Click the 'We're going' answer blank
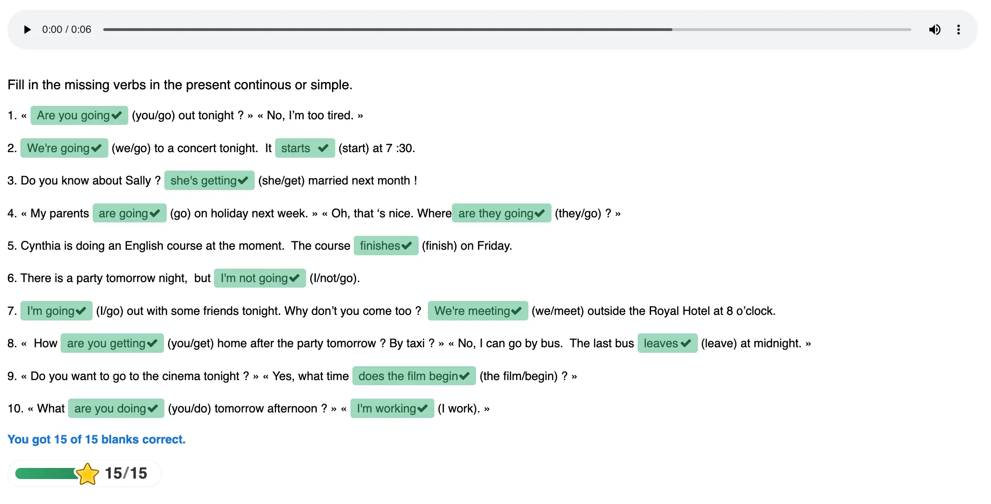This screenshot has width=991, height=504. 58,148
